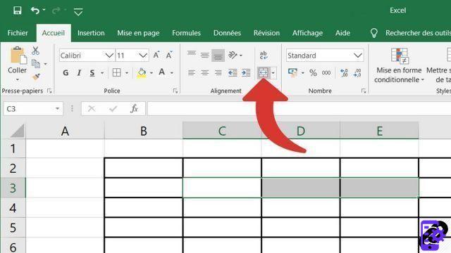Screen dimensions: 451x253
Task: Align text to the right
Action: click(x=218, y=73)
